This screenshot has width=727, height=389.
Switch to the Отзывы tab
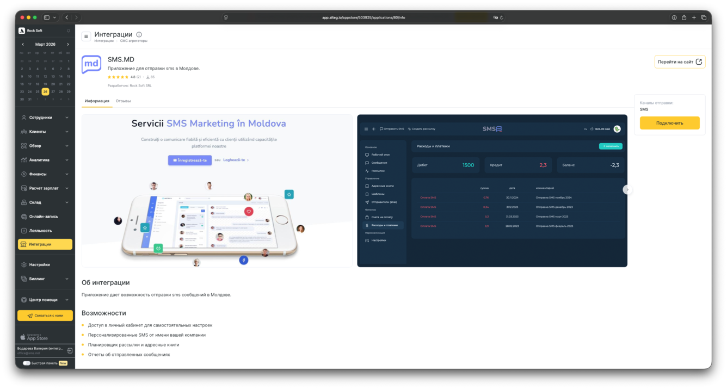pos(123,101)
